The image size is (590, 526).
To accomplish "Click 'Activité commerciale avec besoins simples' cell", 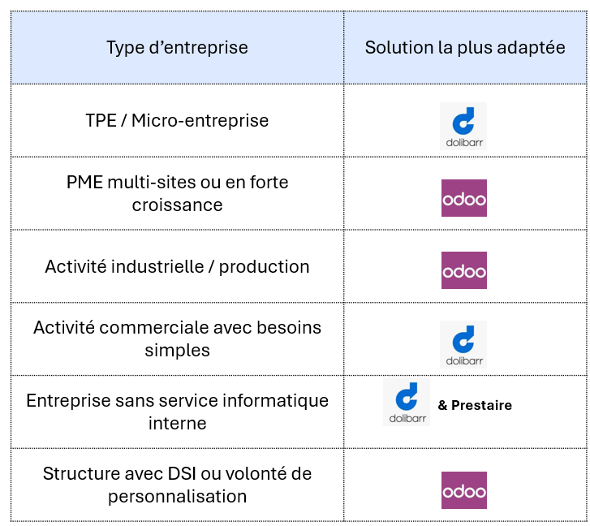I will (177, 339).
